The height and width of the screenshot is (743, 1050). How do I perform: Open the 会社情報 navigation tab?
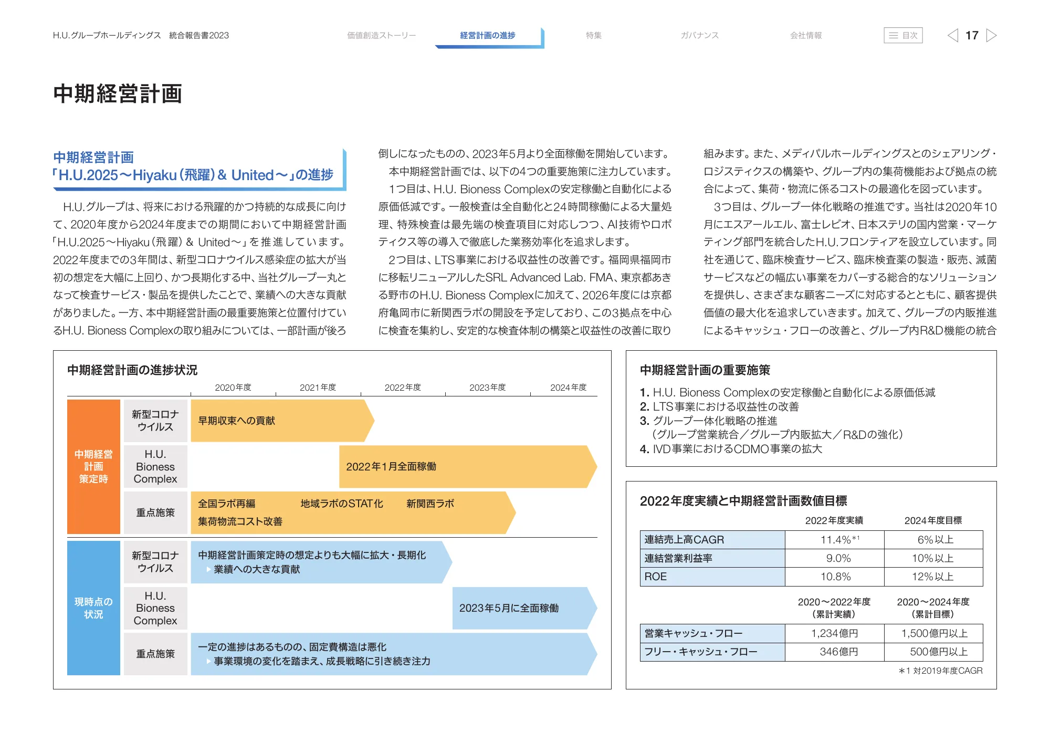[x=806, y=35]
